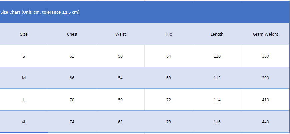Click waist value 59 for size L
The image size is (290, 134).
point(120,100)
